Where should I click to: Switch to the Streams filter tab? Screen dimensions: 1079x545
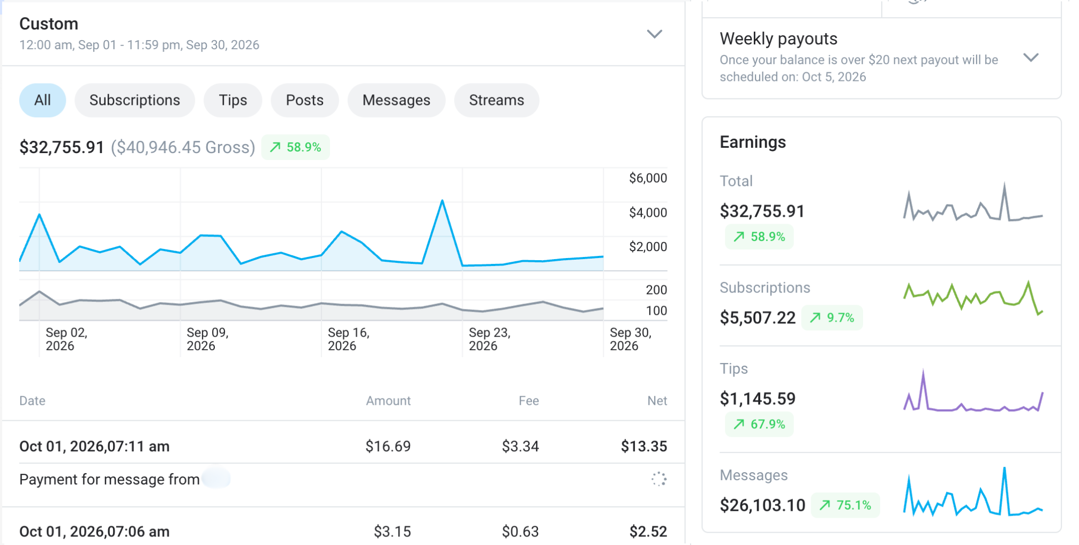[496, 100]
